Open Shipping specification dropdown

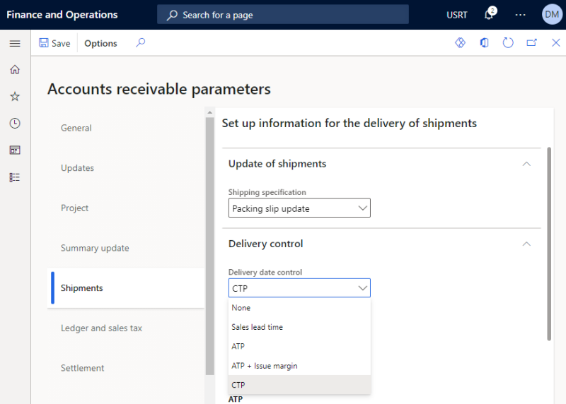point(299,208)
